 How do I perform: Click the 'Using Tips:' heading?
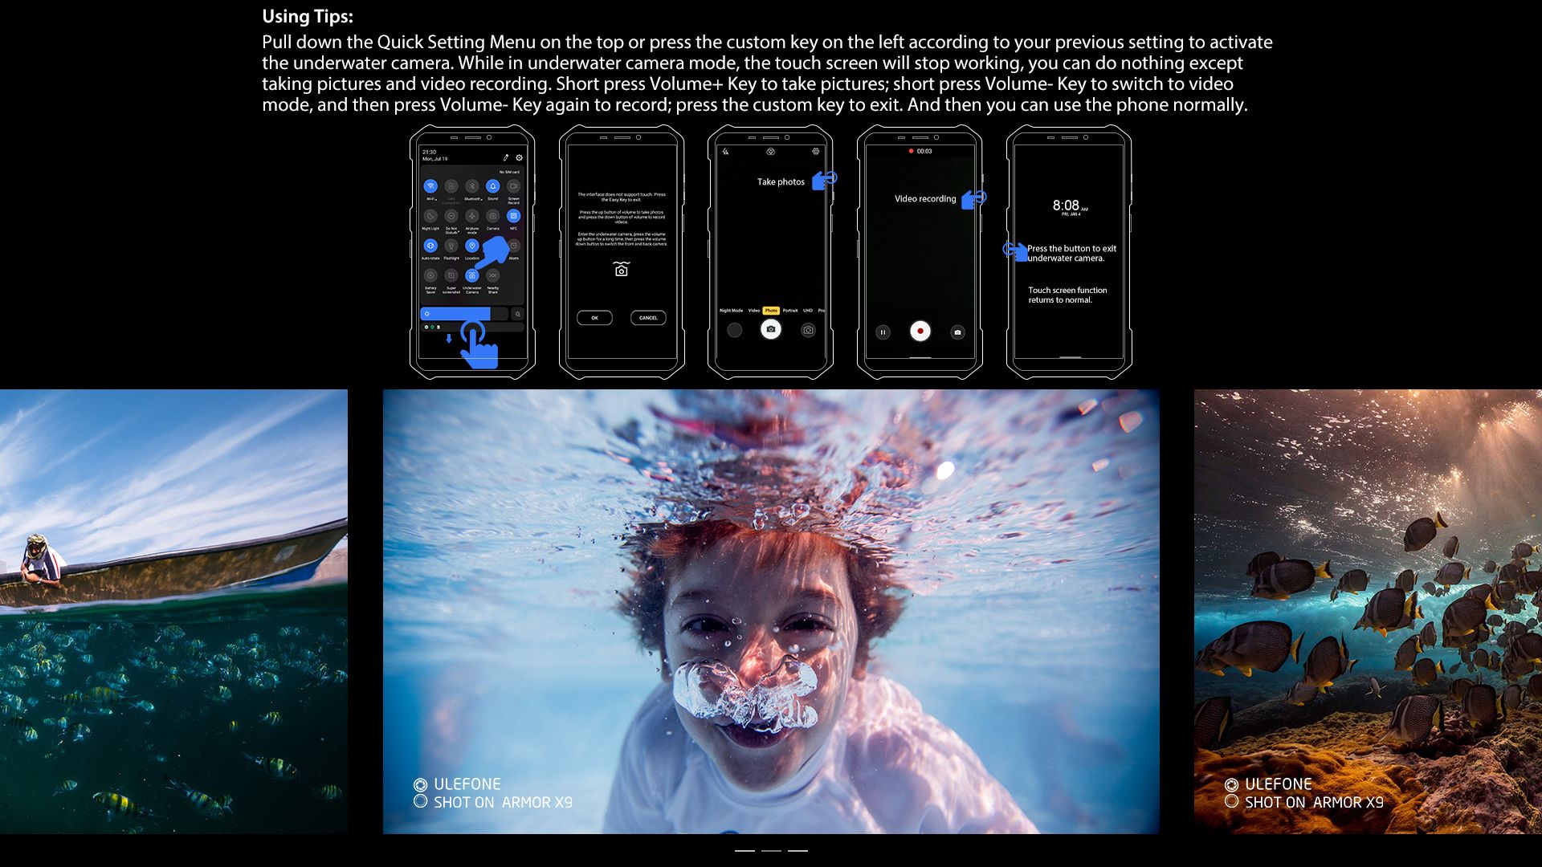pos(308,17)
